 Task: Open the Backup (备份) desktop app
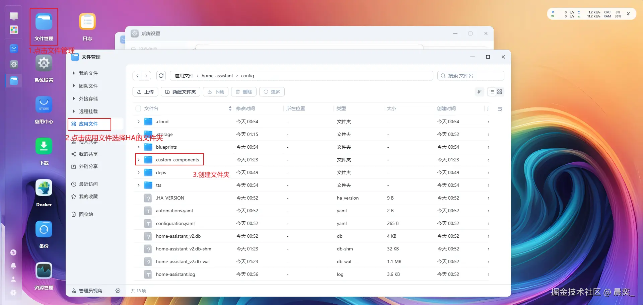click(x=44, y=229)
